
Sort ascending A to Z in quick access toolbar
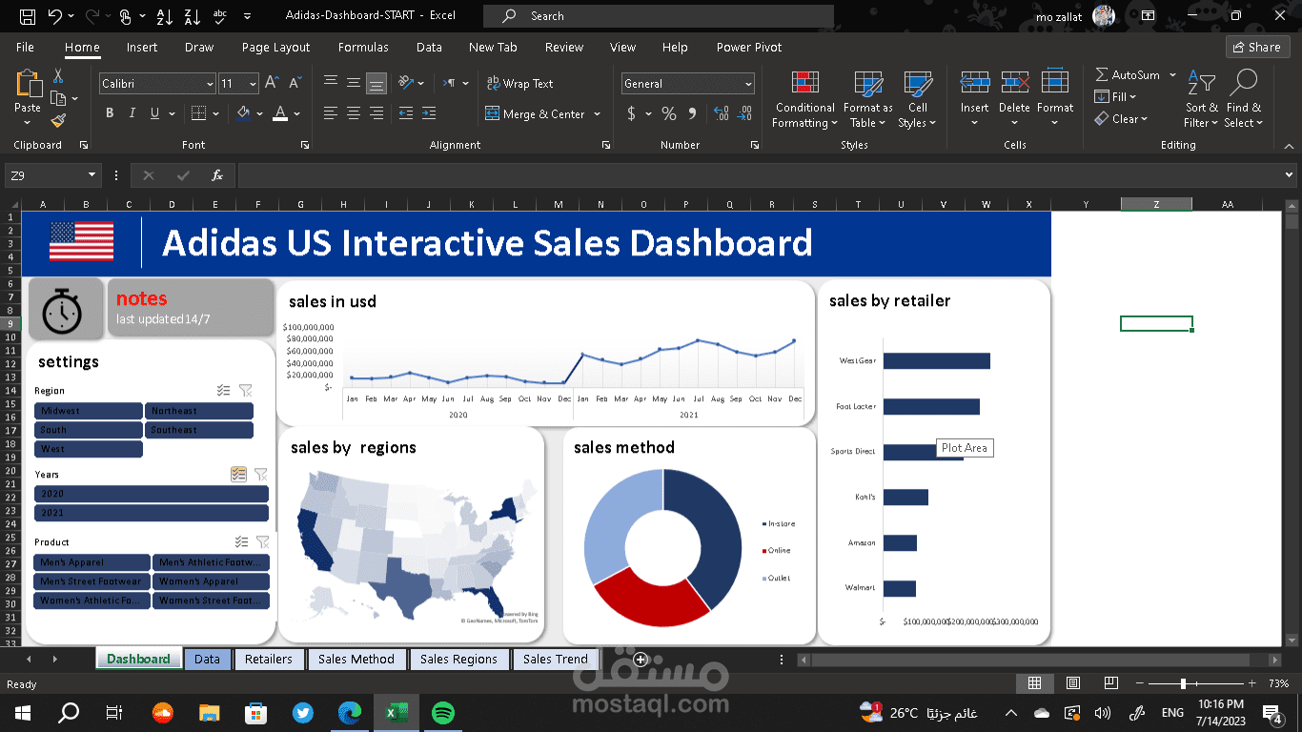164,16
